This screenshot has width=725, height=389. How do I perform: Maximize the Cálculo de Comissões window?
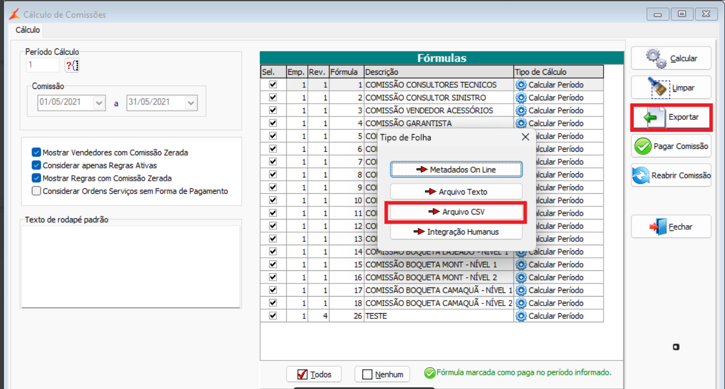click(682, 14)
